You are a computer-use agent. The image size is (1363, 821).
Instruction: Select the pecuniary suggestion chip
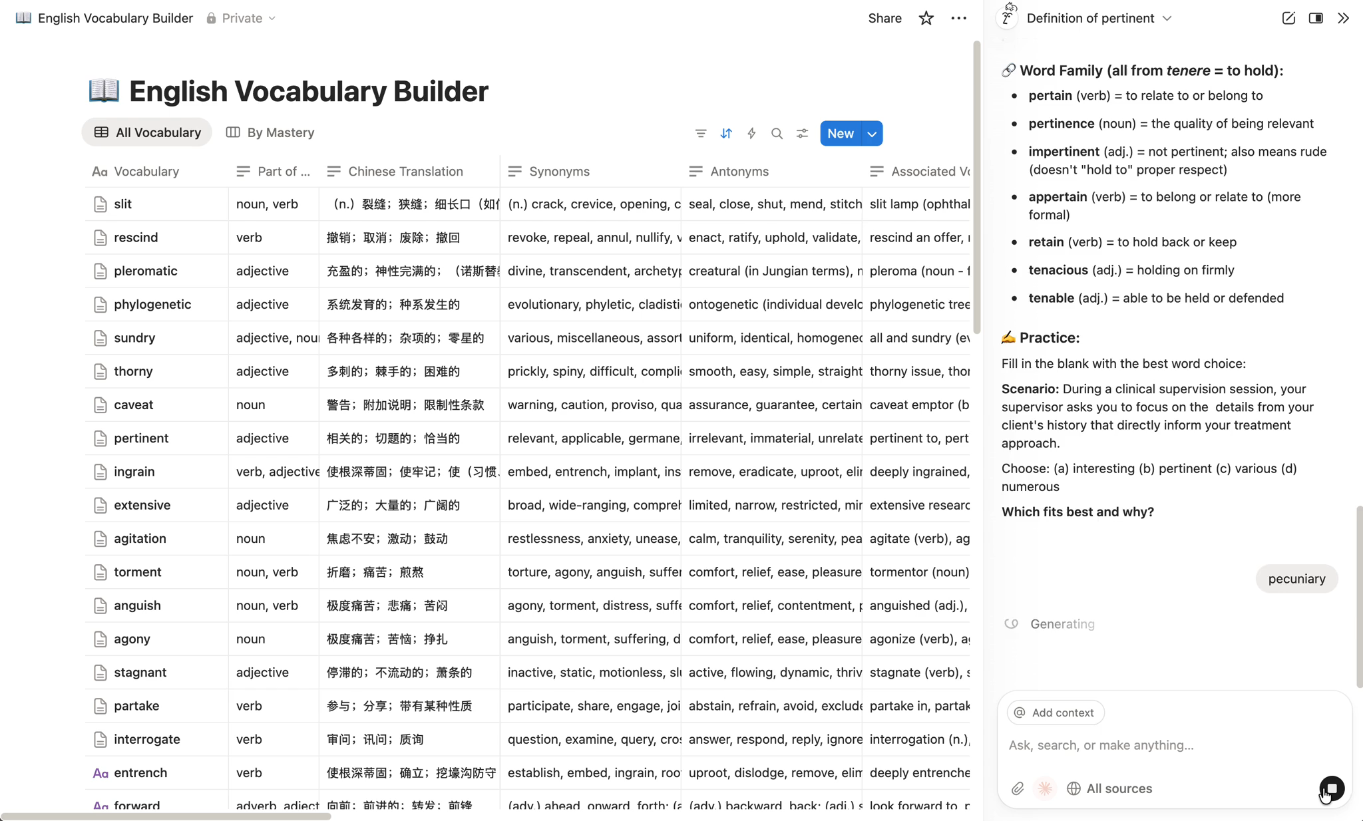click(1296, 578)
